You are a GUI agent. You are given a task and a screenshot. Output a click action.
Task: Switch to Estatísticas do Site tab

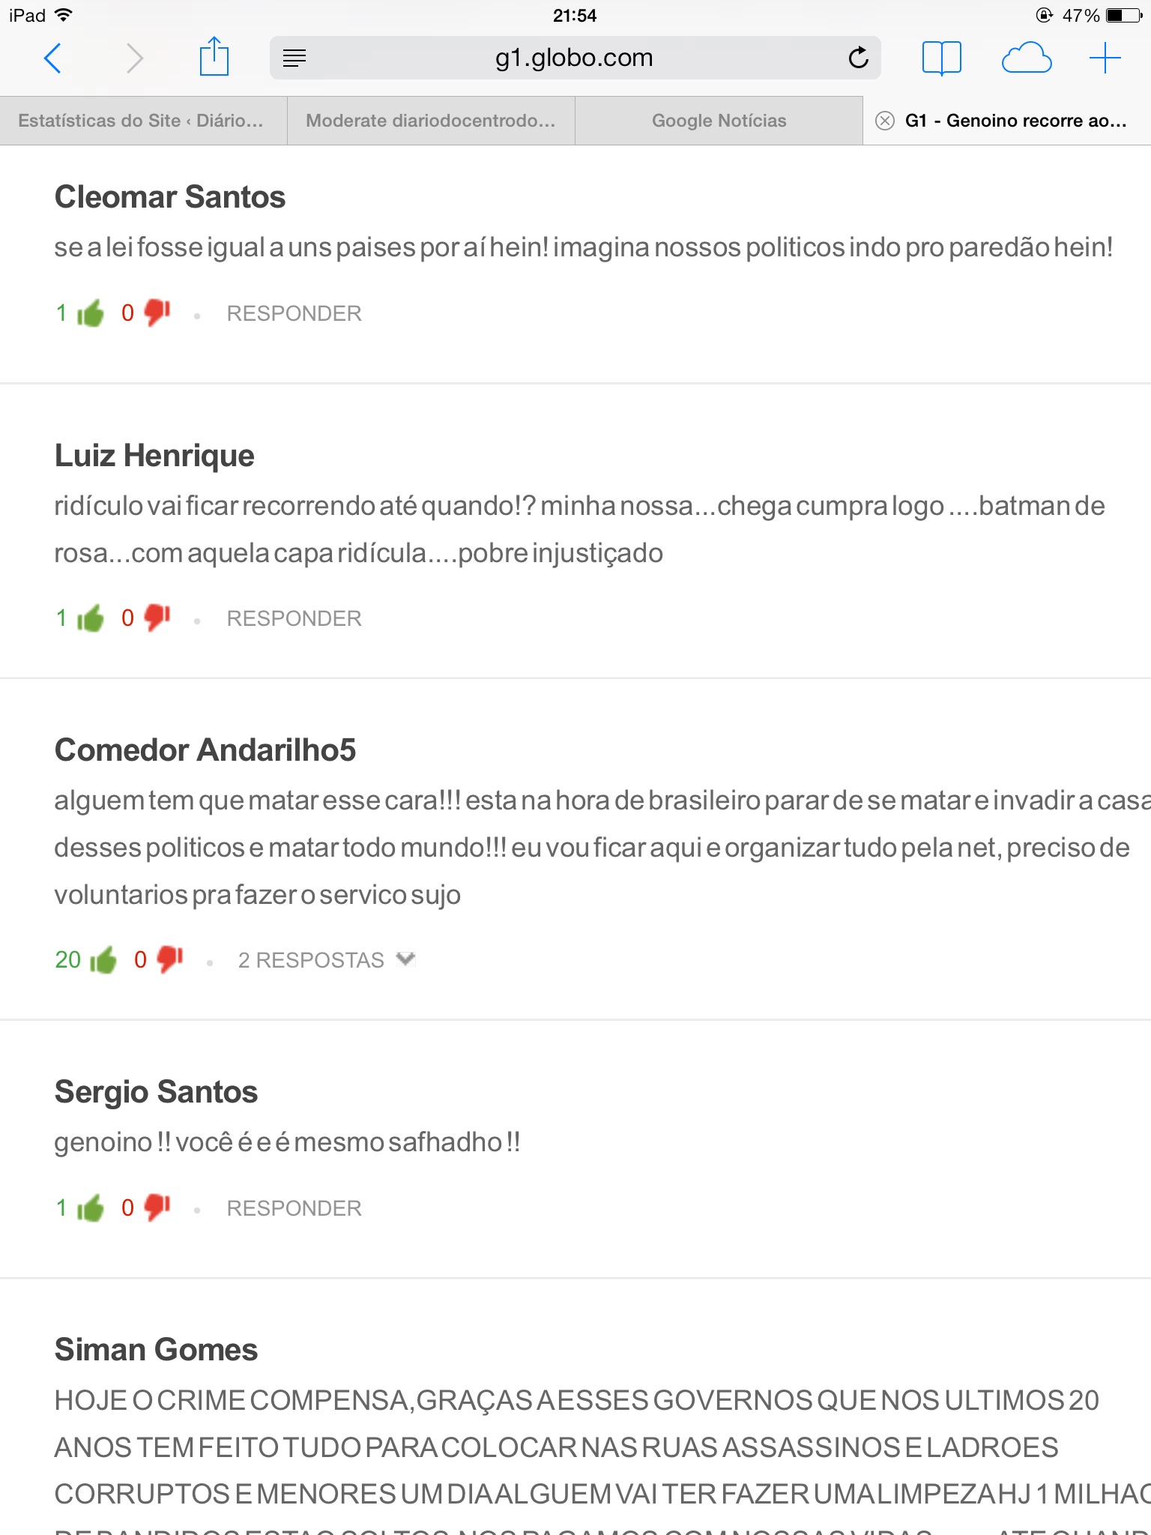click(x=141, y=121)
